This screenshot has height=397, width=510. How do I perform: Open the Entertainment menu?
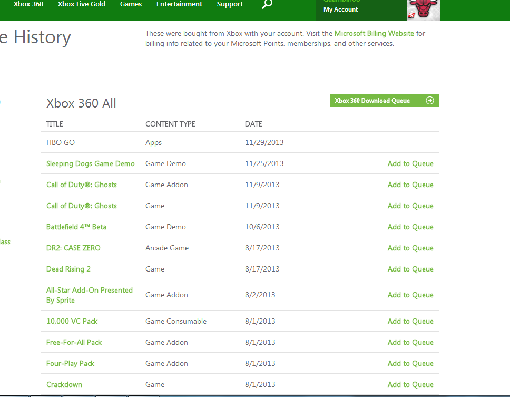pyautogui.click(x=179, y=4)
